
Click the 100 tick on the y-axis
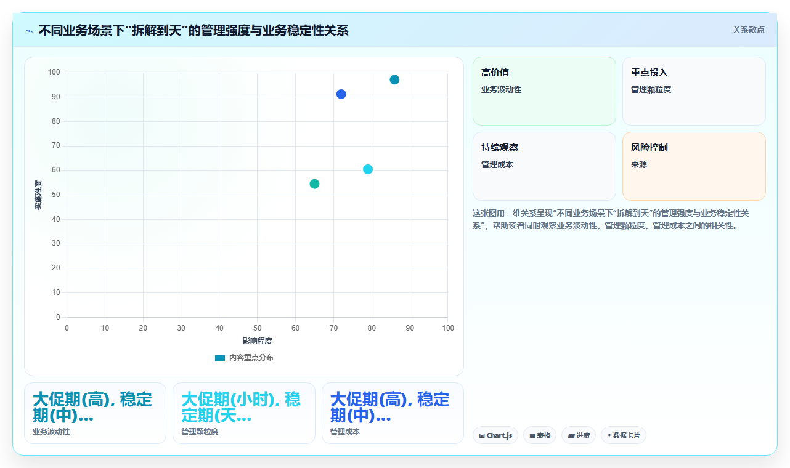pyautogui.click(x=54, y=73)
